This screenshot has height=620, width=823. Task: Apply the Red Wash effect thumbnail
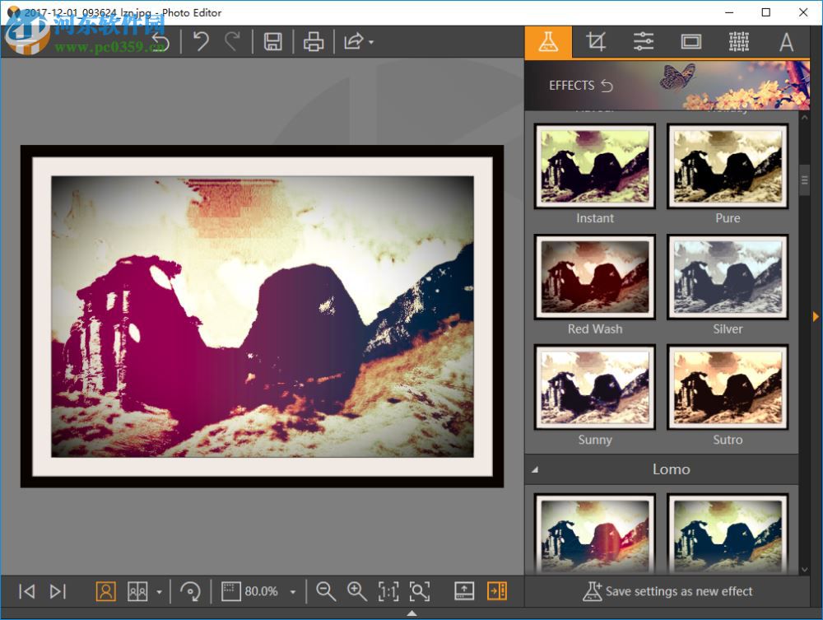[594, 277]
